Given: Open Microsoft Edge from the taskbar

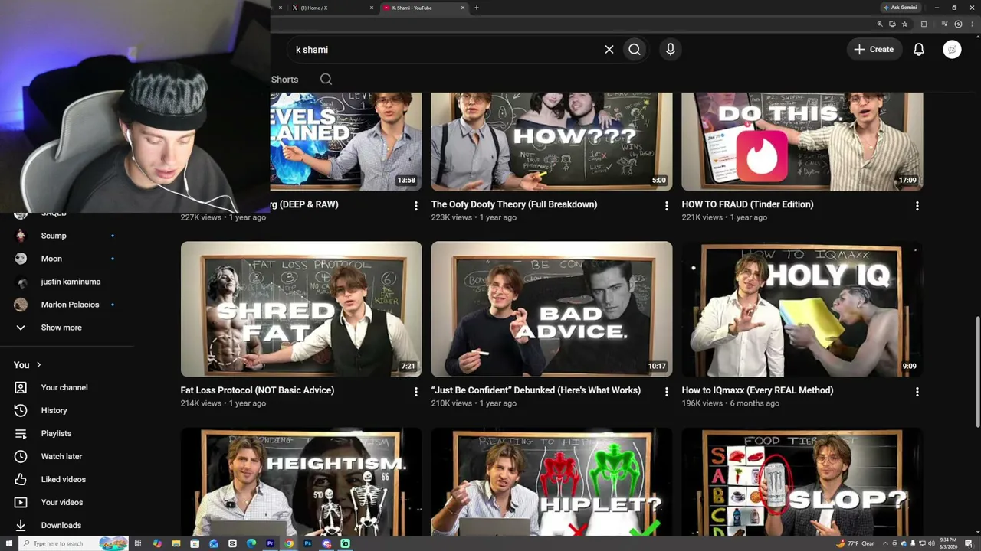Looking at the screenshot, I should [251, 543].
